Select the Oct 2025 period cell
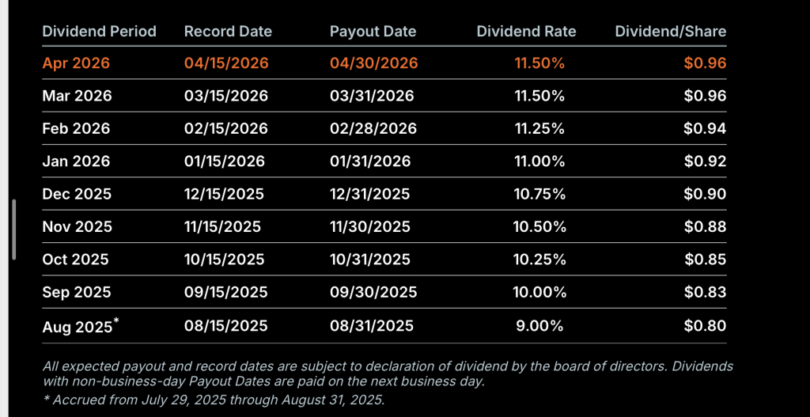The image size is (810, 417). tap(75, 260)
